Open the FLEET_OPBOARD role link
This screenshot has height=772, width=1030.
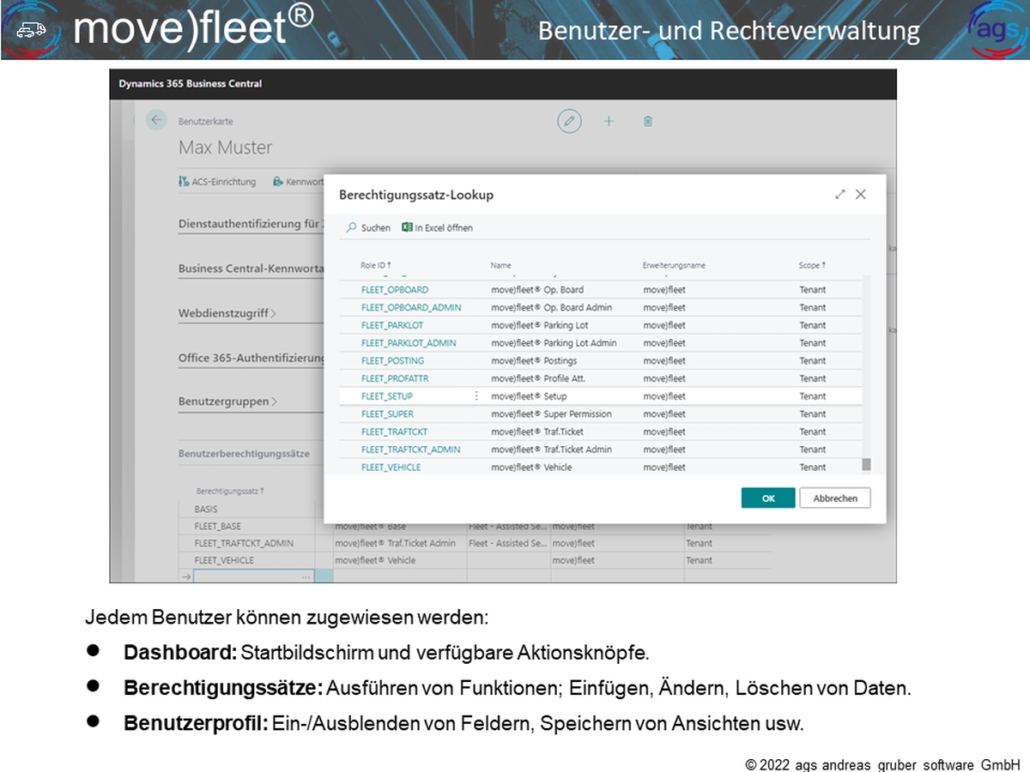point(395,290)
